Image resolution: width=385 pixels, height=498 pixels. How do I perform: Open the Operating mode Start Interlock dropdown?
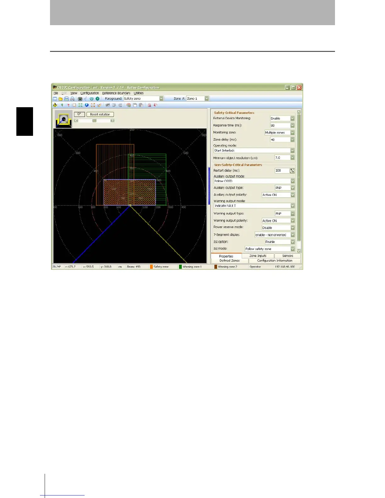292,151
